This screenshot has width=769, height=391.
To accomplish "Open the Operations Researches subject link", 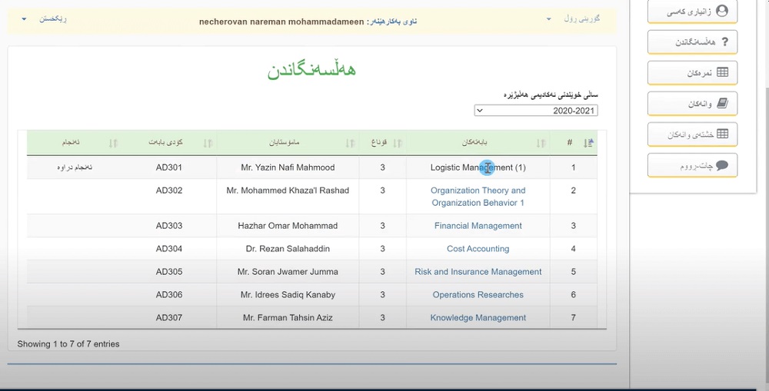I will (x=478, y=295).
